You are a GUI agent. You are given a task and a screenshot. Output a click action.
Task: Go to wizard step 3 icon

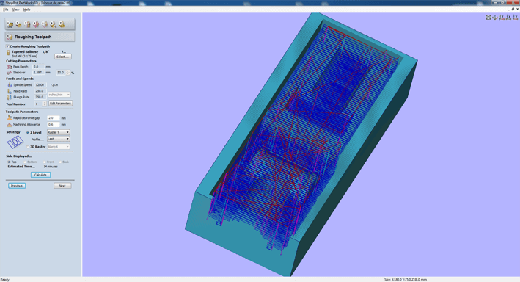(27, 24)
